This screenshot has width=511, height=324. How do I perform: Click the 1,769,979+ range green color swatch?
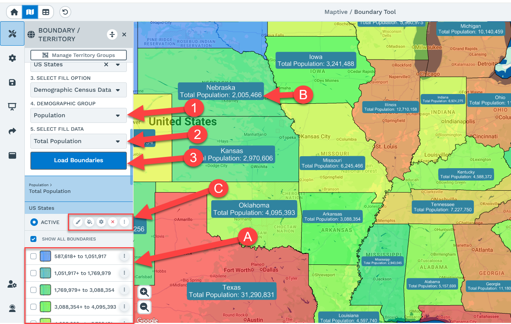pyautogui.click(x=45, y=290)
